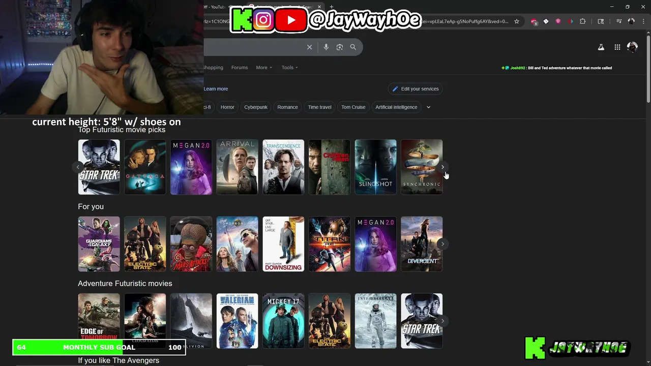Open the Tomorrowland poster

tap(237, 244)
